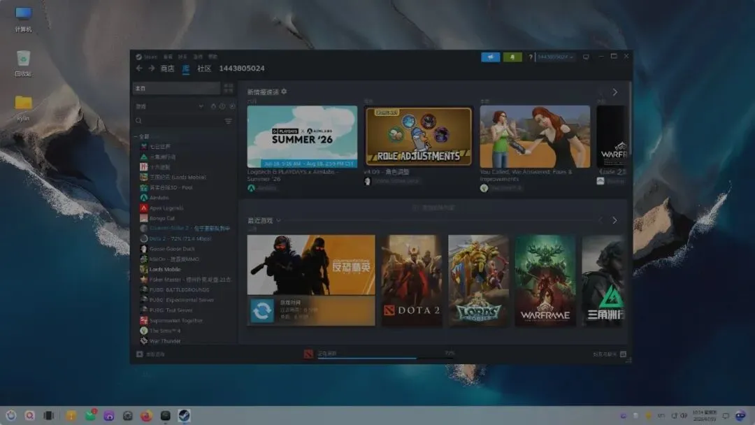Click the add a game button
Screen dimensions: 755x425
tap(150, 354)
